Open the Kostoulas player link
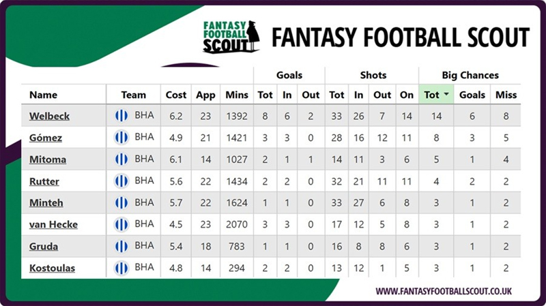The width and height of the screenshot is (546, 306). point(52,269)
